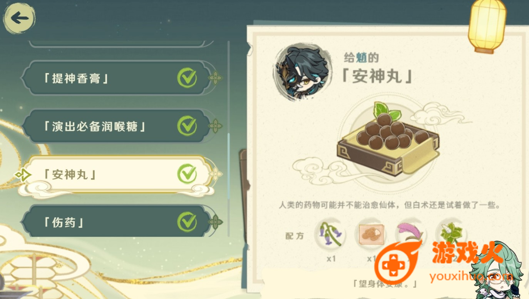The height and width of the screenshot is (299, 529).
Task: Click the checkmark on 「伤药」
Action: coord(187,222)
